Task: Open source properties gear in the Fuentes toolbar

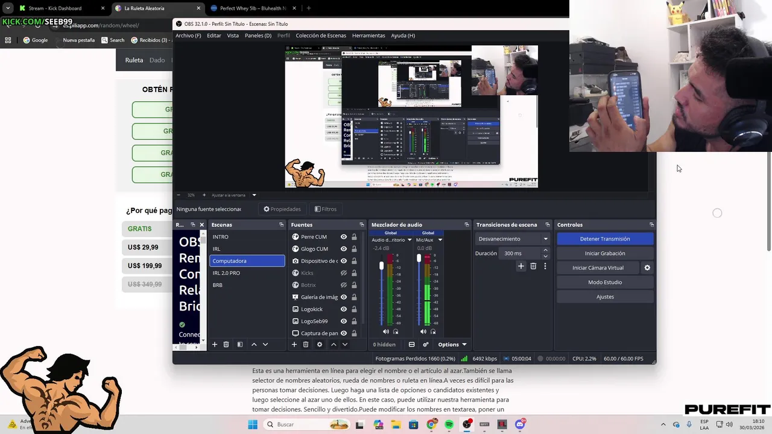Action: coord(319,344)
